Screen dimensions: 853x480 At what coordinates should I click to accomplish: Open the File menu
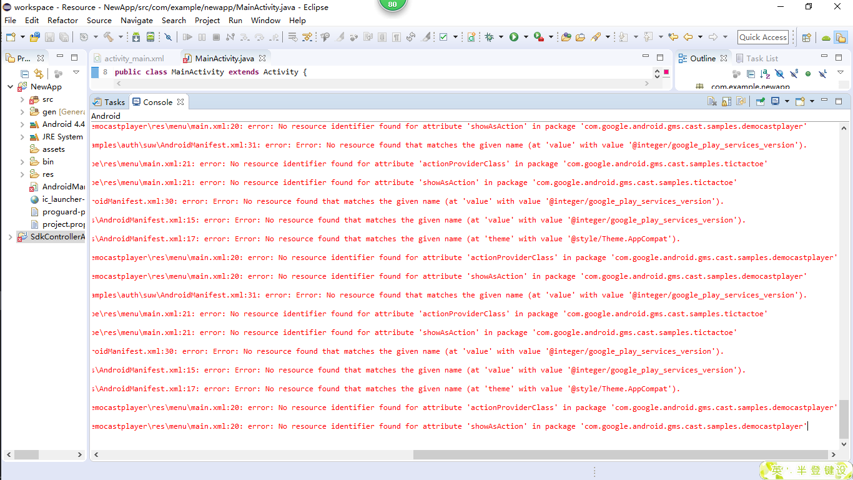click(11, 20)
